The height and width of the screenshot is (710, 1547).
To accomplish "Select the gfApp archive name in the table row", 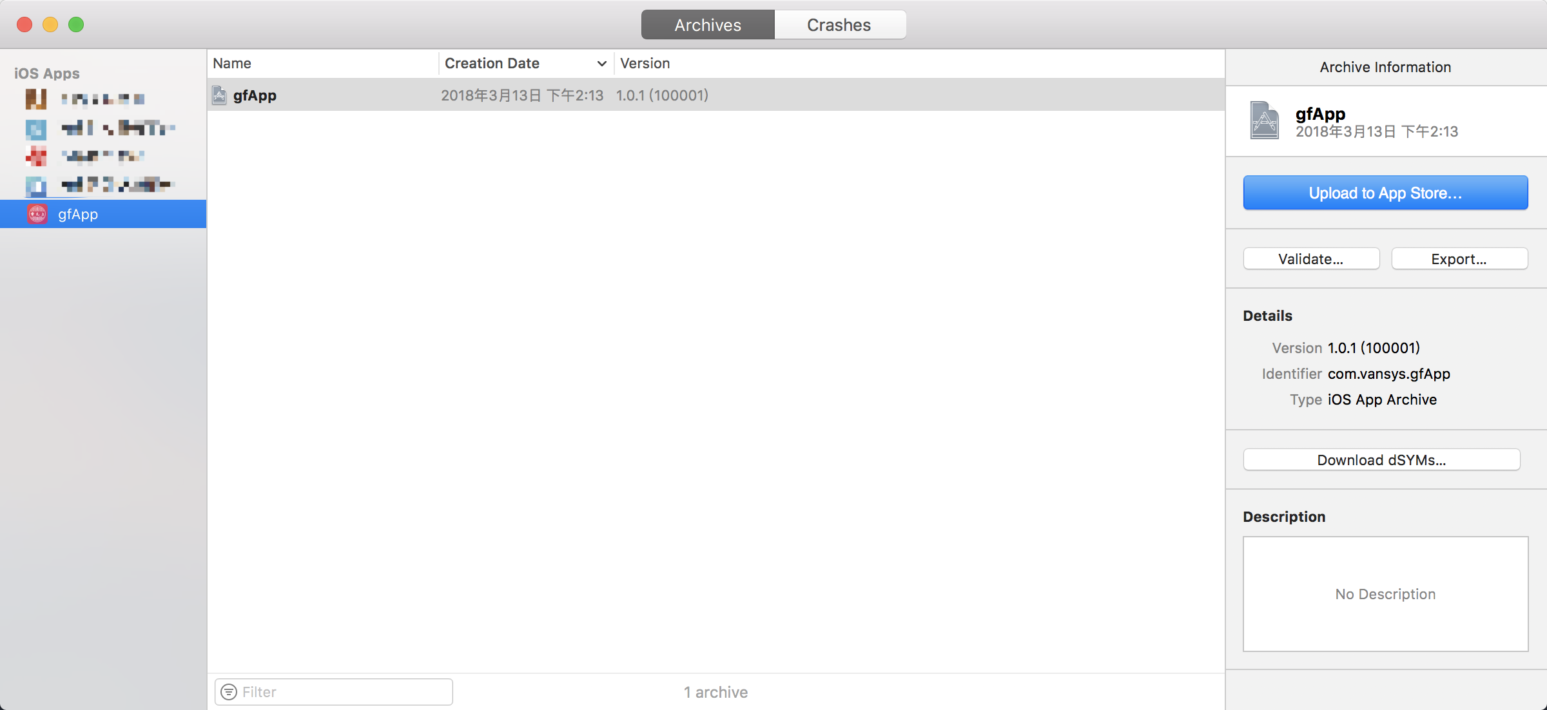I will pyautogui.click(x=255, y=95).
